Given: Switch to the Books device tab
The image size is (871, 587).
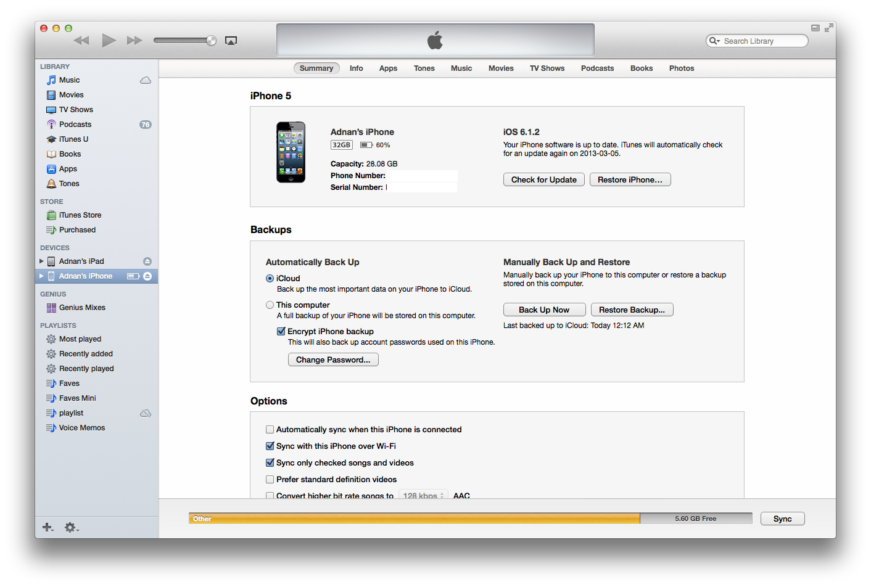Looking at the screenshot, I should 642,68.
